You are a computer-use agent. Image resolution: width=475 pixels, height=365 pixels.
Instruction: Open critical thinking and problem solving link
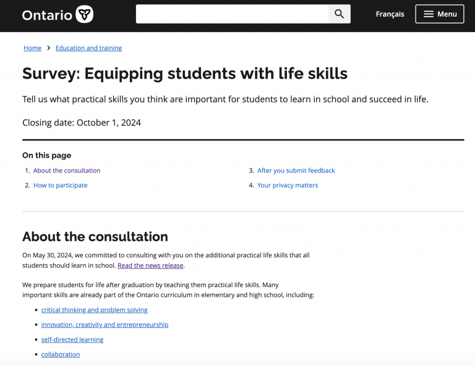click(94, 310)
